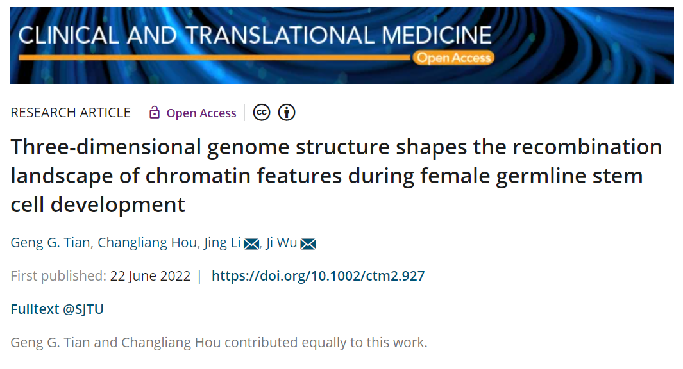The width and height of the screenshot is (683, 369).
Task: Click the RESEARCH ARTICLE category label
Action: (x=71, y=113)
